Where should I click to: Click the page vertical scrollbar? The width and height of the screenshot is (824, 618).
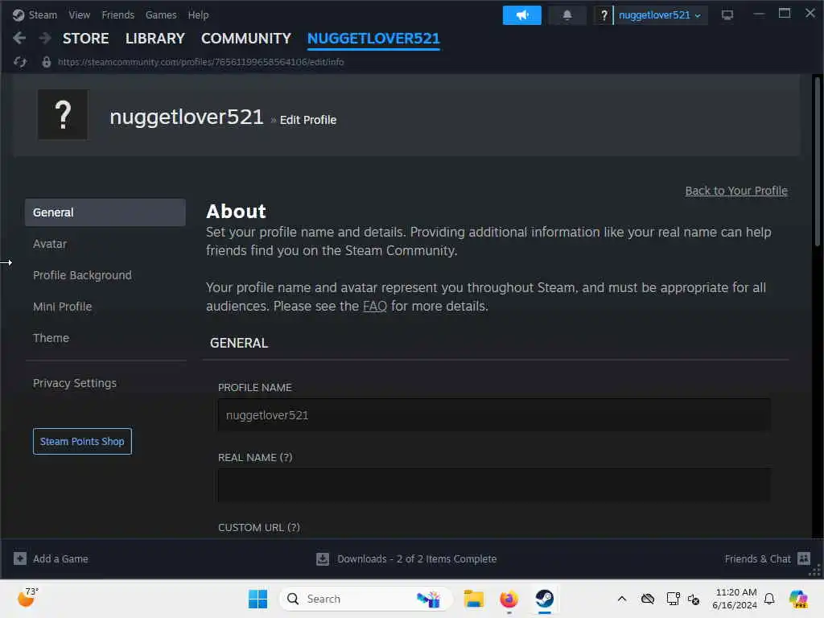pyautogui.click(x=817, y=161)
